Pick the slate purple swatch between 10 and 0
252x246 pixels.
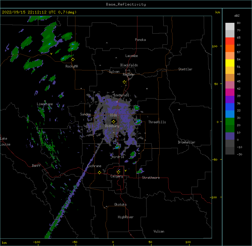coord(230,136)
